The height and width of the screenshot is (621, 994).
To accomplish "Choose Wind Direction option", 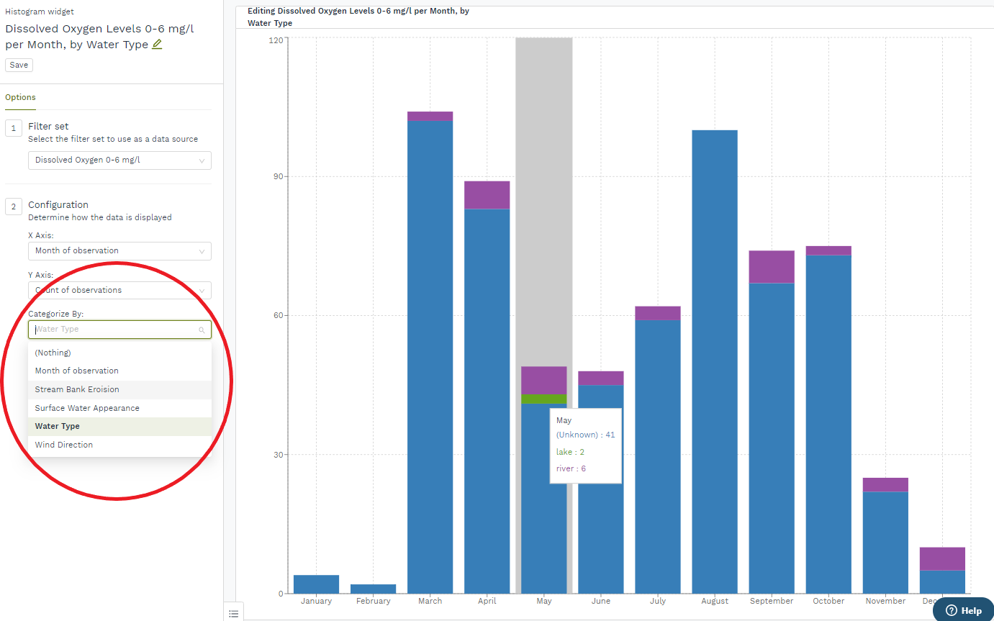I will 64,445.
